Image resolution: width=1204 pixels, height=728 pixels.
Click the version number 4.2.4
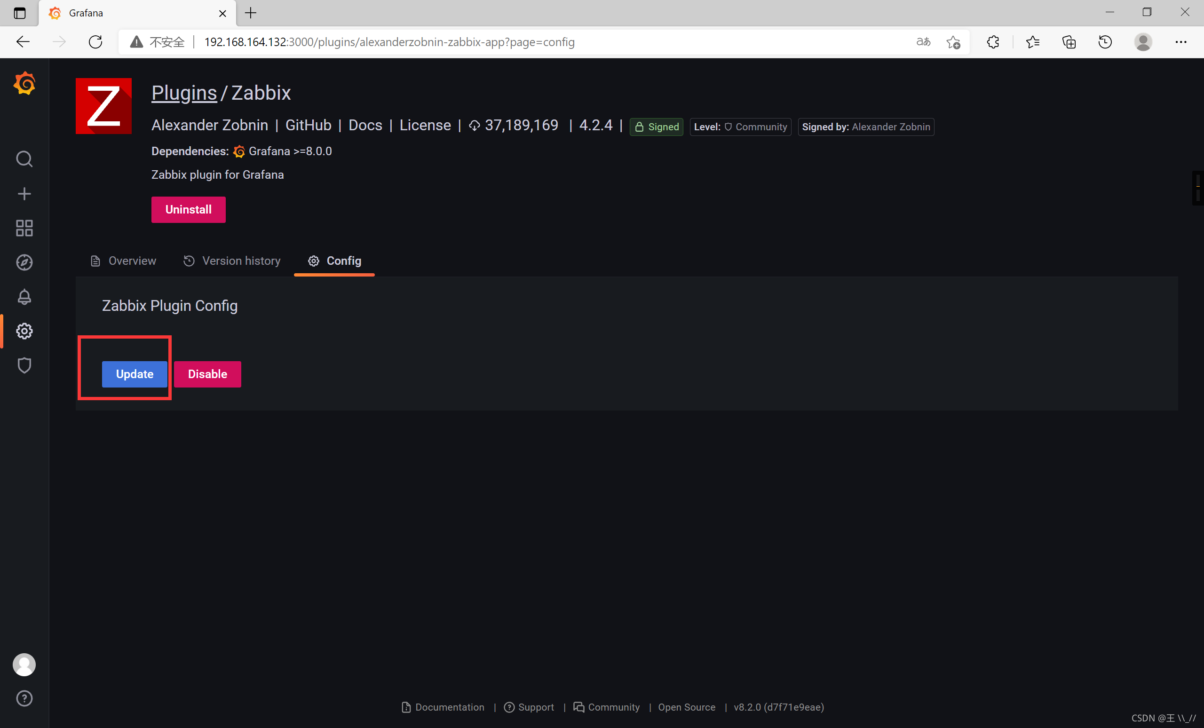pyautogui.click(x=595, y=125)
